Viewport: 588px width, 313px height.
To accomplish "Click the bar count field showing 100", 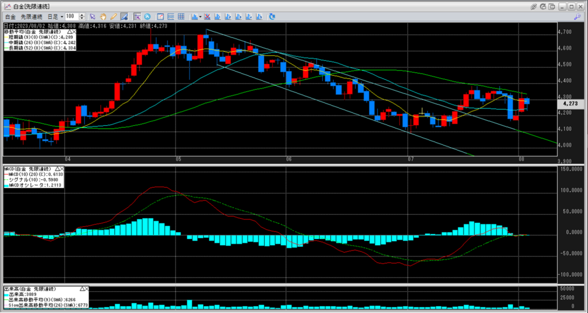I will pos(72,17).
